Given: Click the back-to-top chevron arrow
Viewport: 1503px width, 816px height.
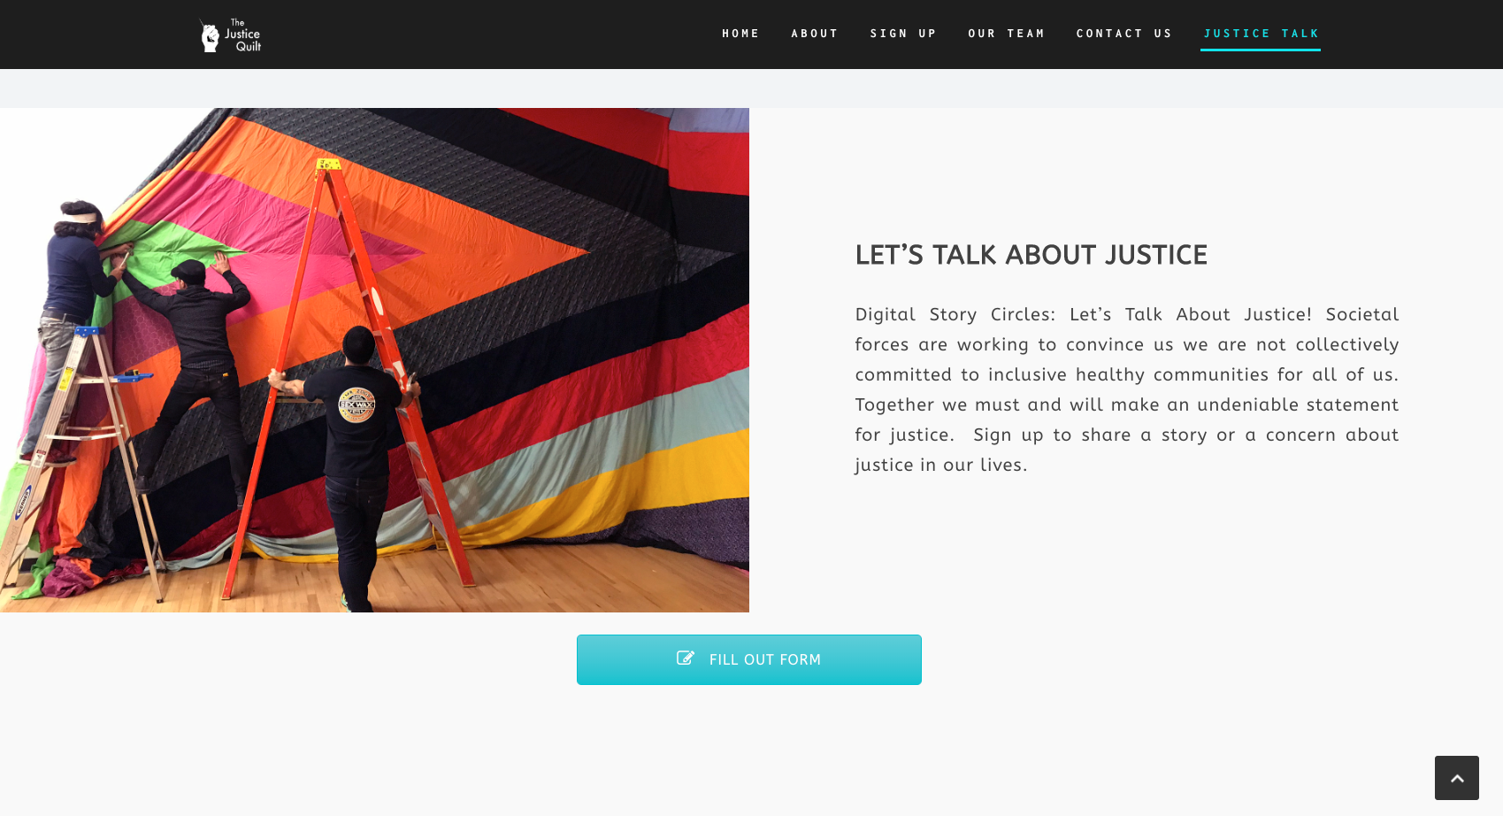Looking at the screenshot, I should coord(1457,778).
